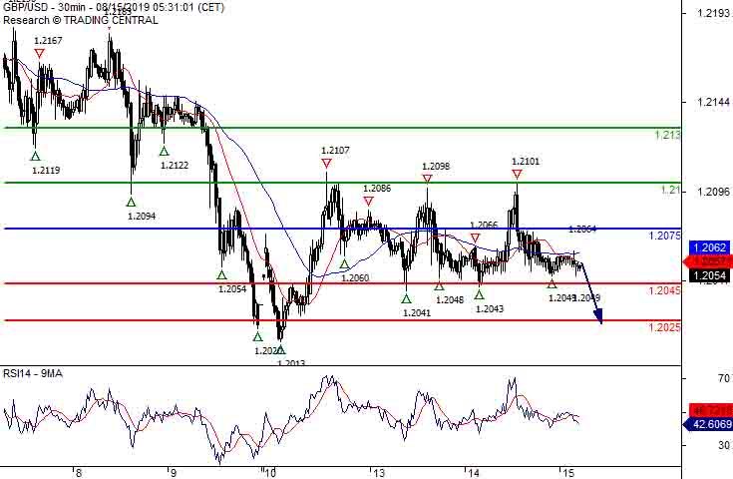Image resolution: width=733 pixels, height=479 pixels.
Task: Click the swing low value 1.2094
Action: [142, 217]
